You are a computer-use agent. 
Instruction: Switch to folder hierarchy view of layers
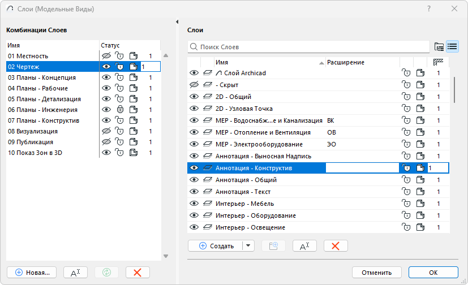tap(439, 46)
